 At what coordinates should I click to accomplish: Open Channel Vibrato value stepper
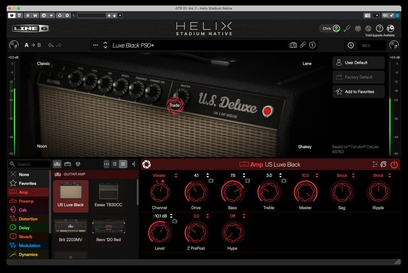point(176,175)
